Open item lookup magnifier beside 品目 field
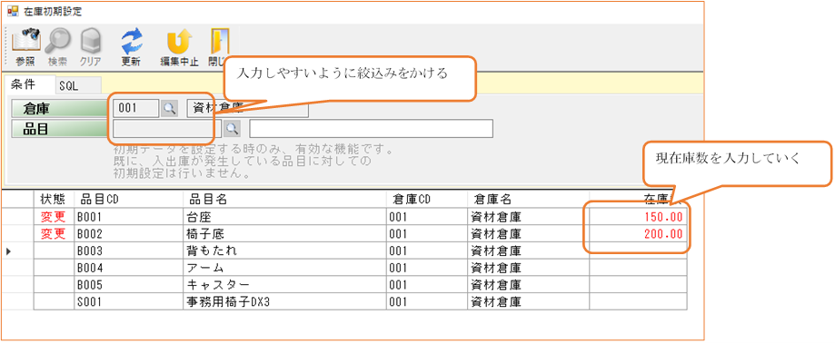The image size is (835, 344). [x=232, y=128]
